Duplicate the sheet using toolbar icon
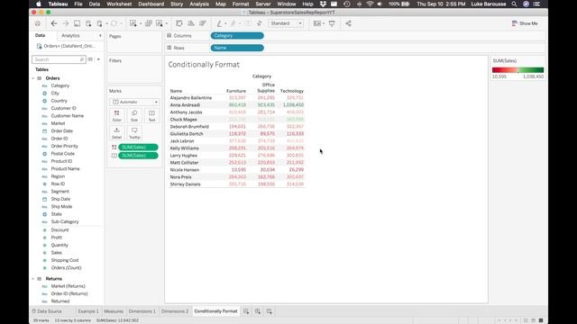 click(148, 23)
